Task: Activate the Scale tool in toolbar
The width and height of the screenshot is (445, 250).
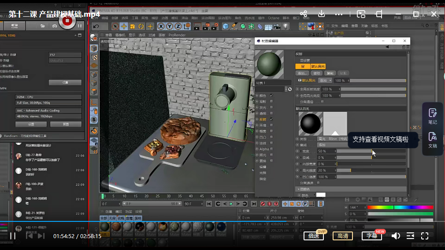Action: pos(132,27)
